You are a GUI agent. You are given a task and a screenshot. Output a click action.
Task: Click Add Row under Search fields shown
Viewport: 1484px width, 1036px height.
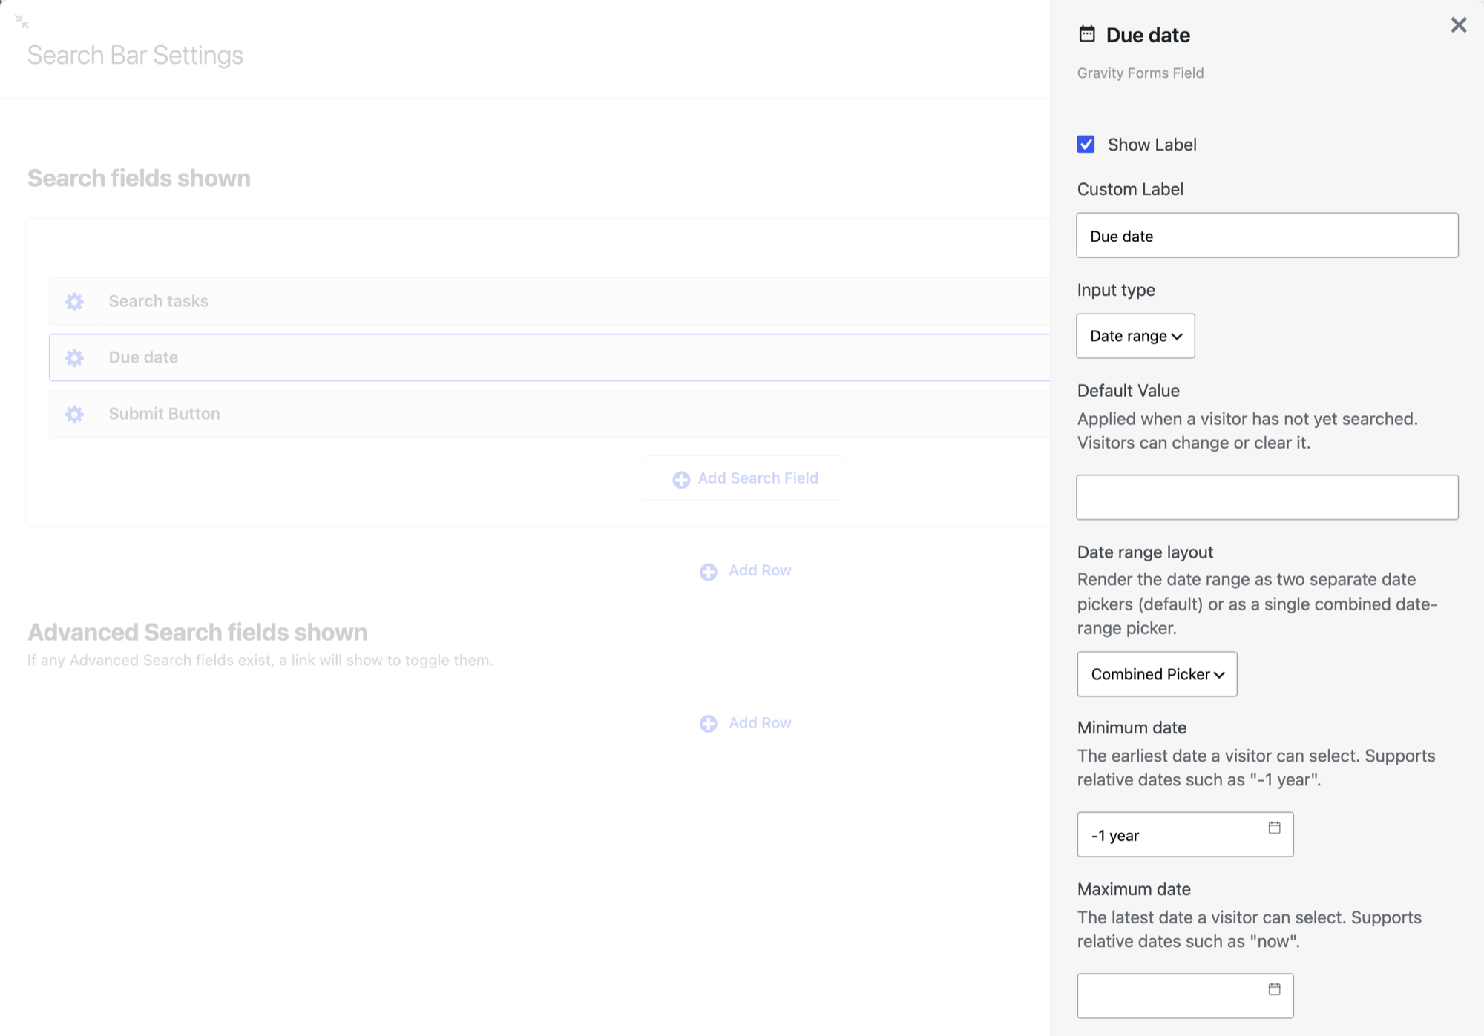746,570
